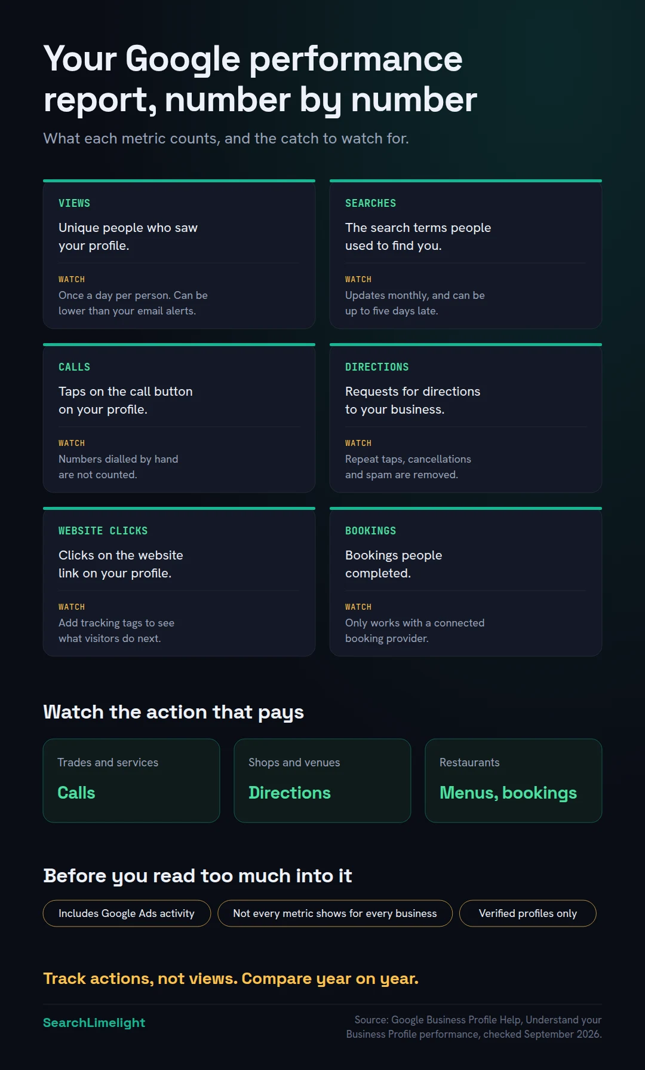Click the note "Repeat taps, cancellations and spam are removed"

click(408, 467)
